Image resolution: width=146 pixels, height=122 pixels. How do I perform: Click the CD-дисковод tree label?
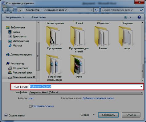click(x=21, y=68)
